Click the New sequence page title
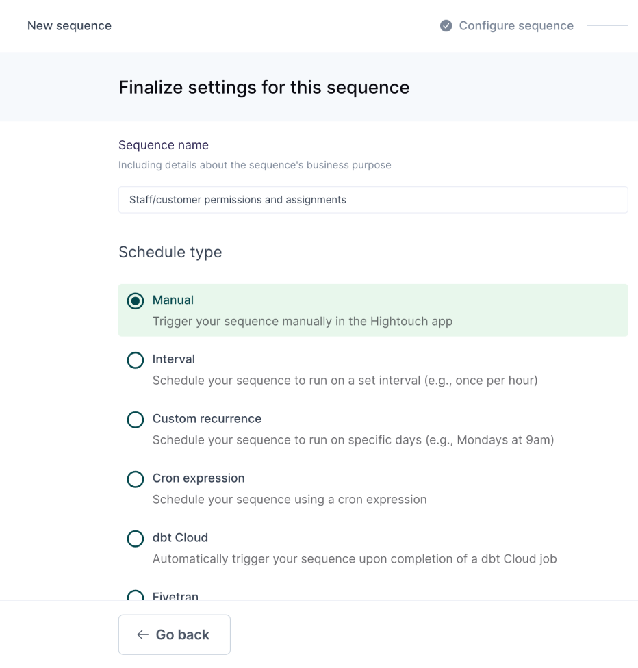The height and width of the screenshot is (668, 638). (x=69, y=26)
